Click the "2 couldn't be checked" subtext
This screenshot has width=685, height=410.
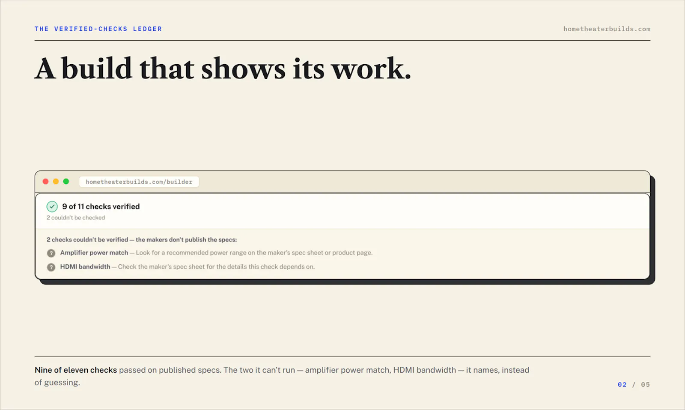76,218
